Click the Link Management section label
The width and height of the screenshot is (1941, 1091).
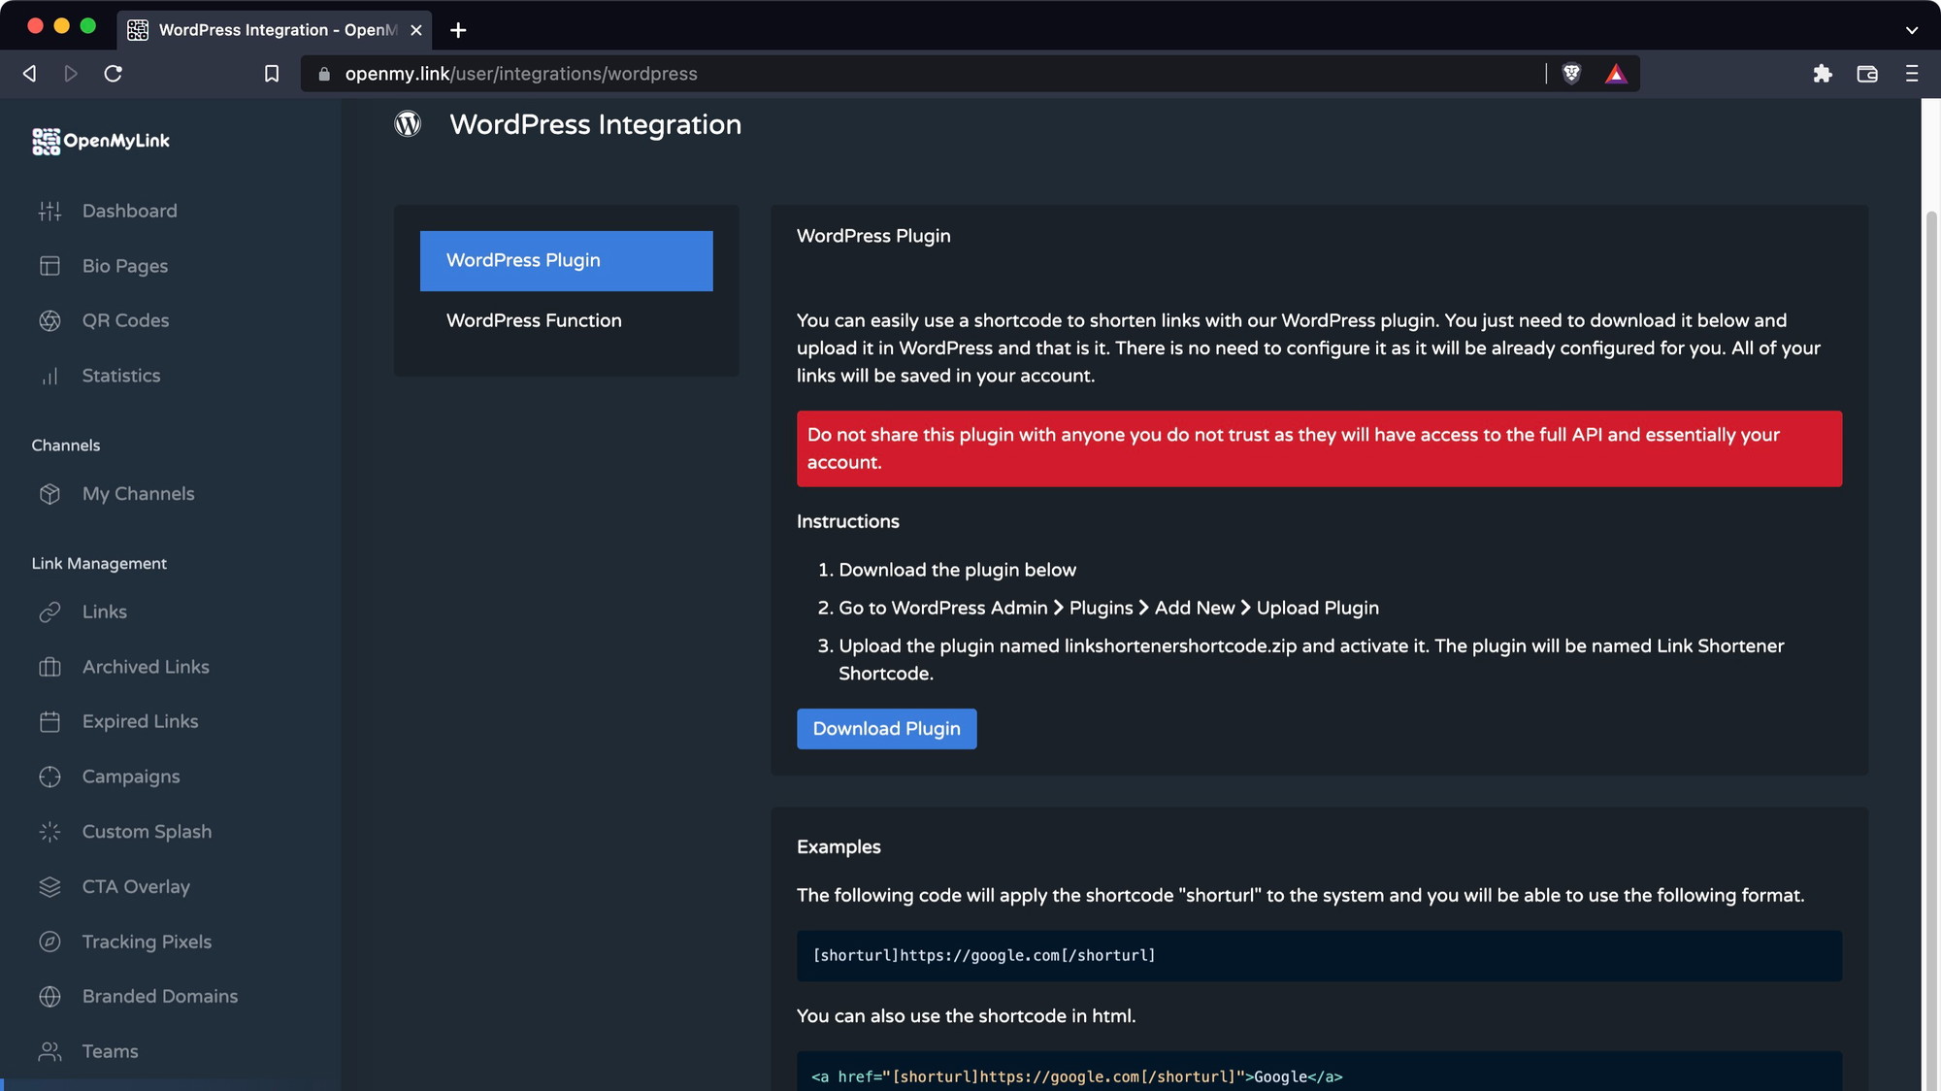[x=99, y=564]
